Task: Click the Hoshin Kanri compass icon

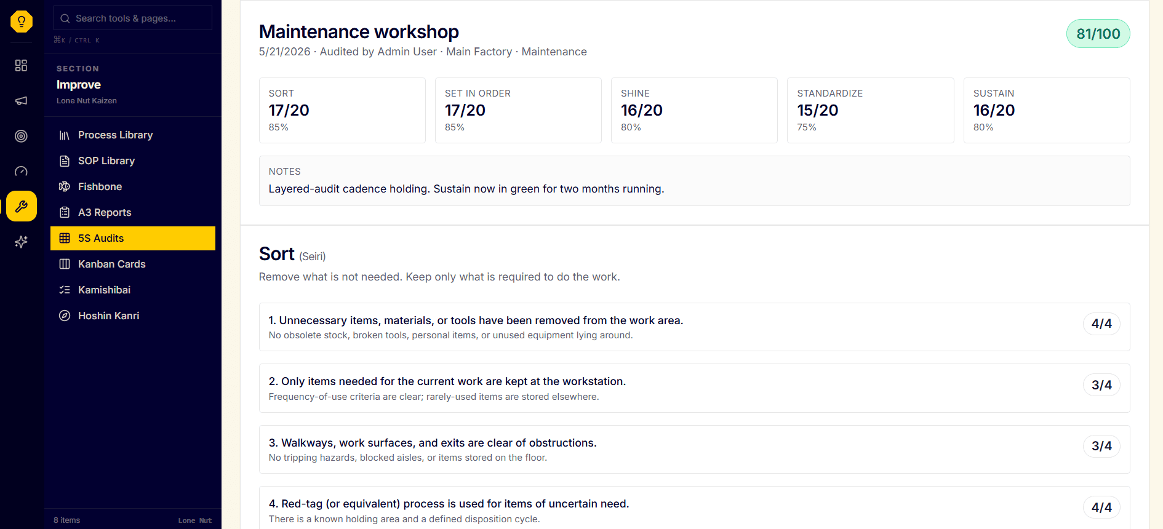Action: pyautogui.click(x=65, y=316)
